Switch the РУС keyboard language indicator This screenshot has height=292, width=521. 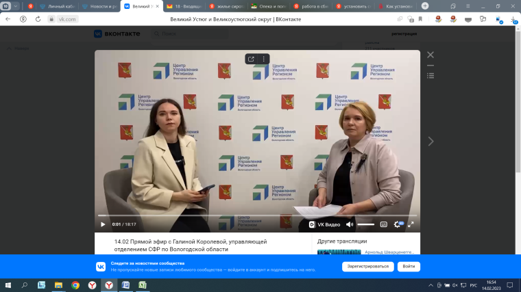474,285
